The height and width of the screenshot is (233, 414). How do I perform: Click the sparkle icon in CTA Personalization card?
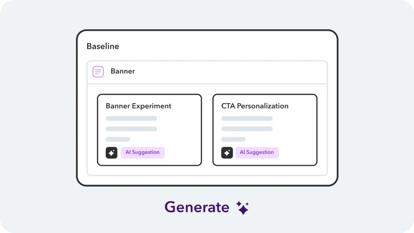click(x=227, y=153)
